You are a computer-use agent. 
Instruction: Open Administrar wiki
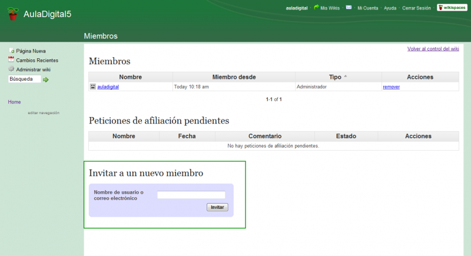pyautogui.click(x=34, y=69)
